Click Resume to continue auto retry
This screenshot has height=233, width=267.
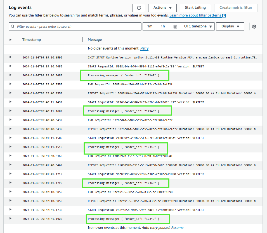[177, 227]
